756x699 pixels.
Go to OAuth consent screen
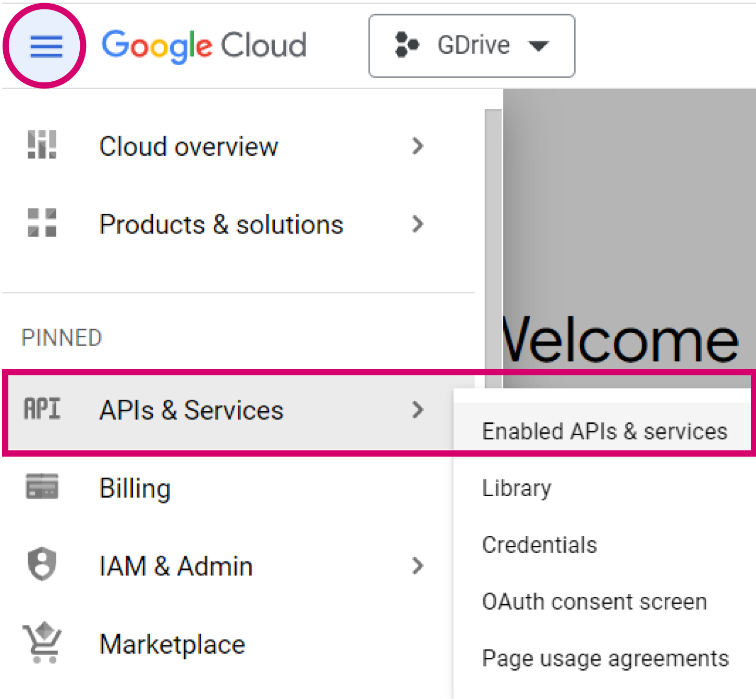click(594, 602)
